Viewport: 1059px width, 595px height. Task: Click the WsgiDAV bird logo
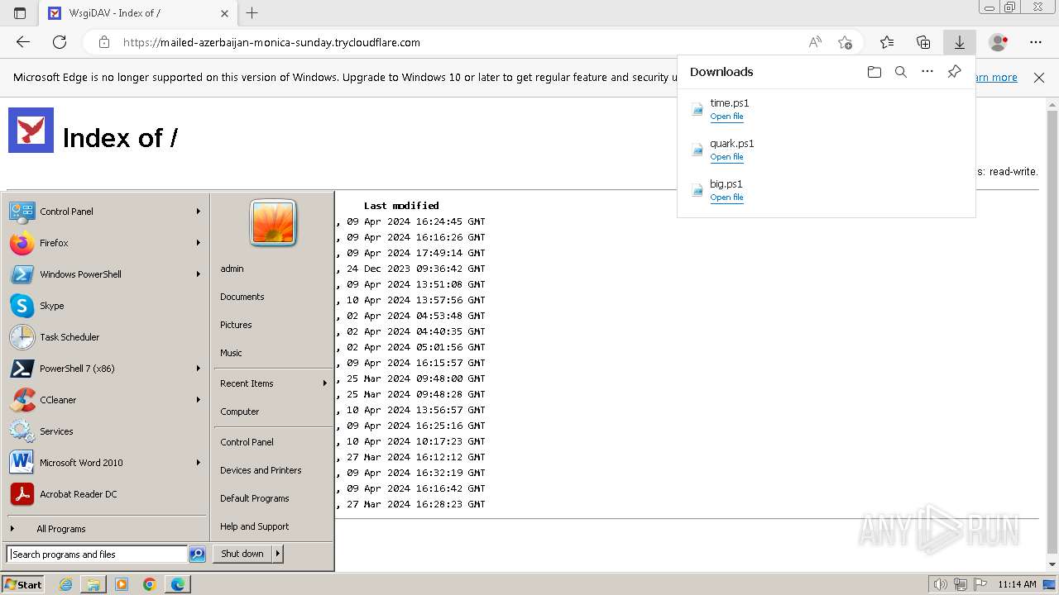pos(31,130)
